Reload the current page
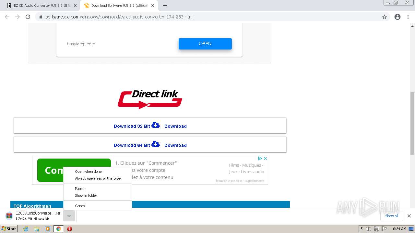 click(x=28, y=17)
